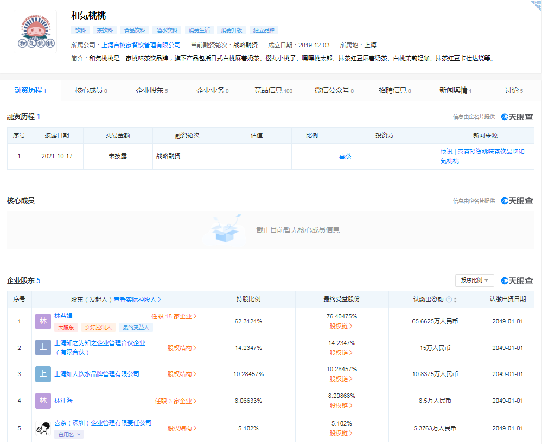Click the 截止目前暂无核心成员信息 message

298,230
